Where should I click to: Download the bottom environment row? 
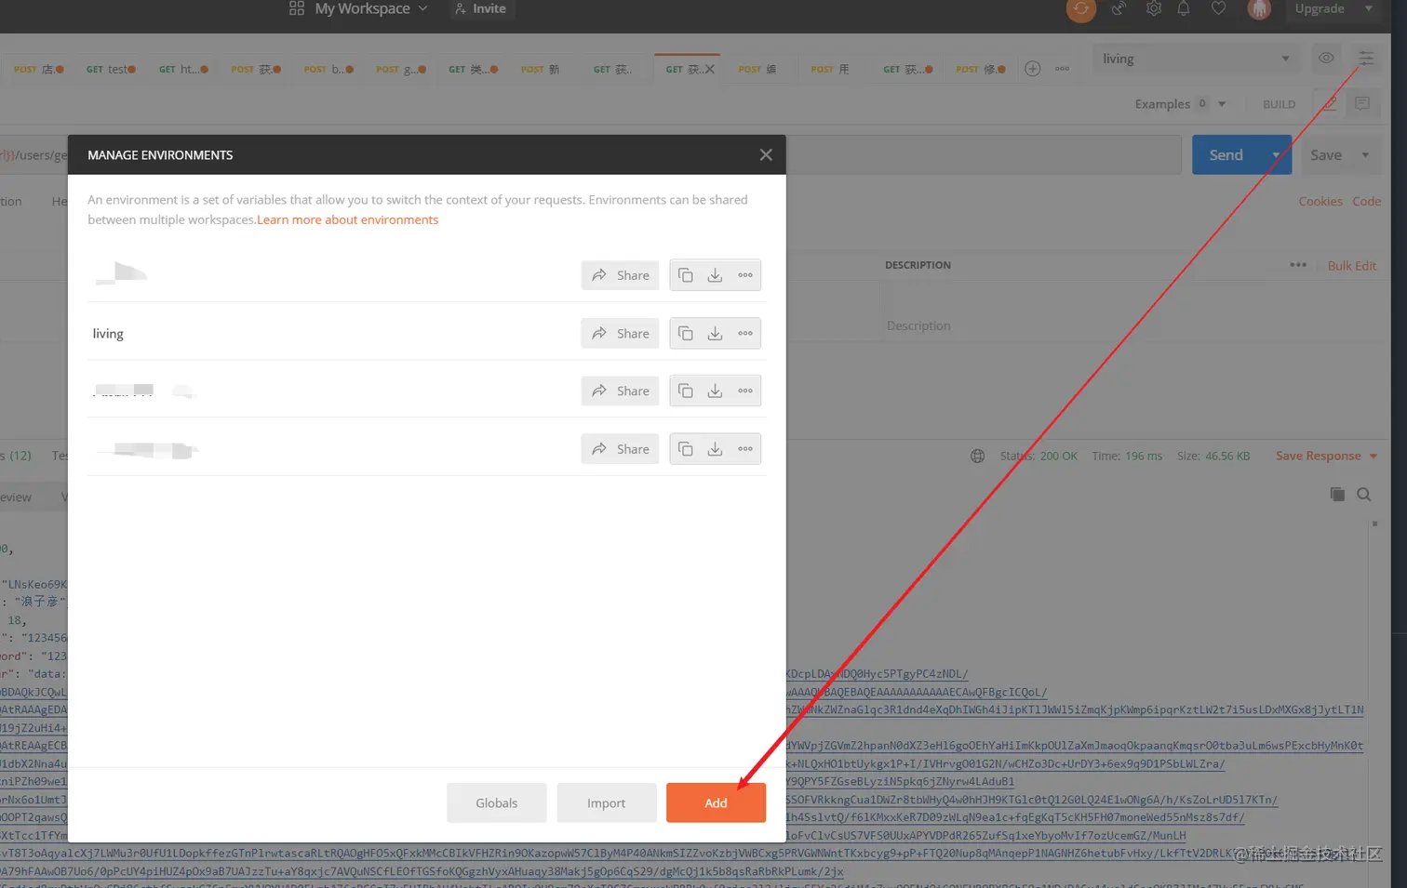tap(715, 449)
